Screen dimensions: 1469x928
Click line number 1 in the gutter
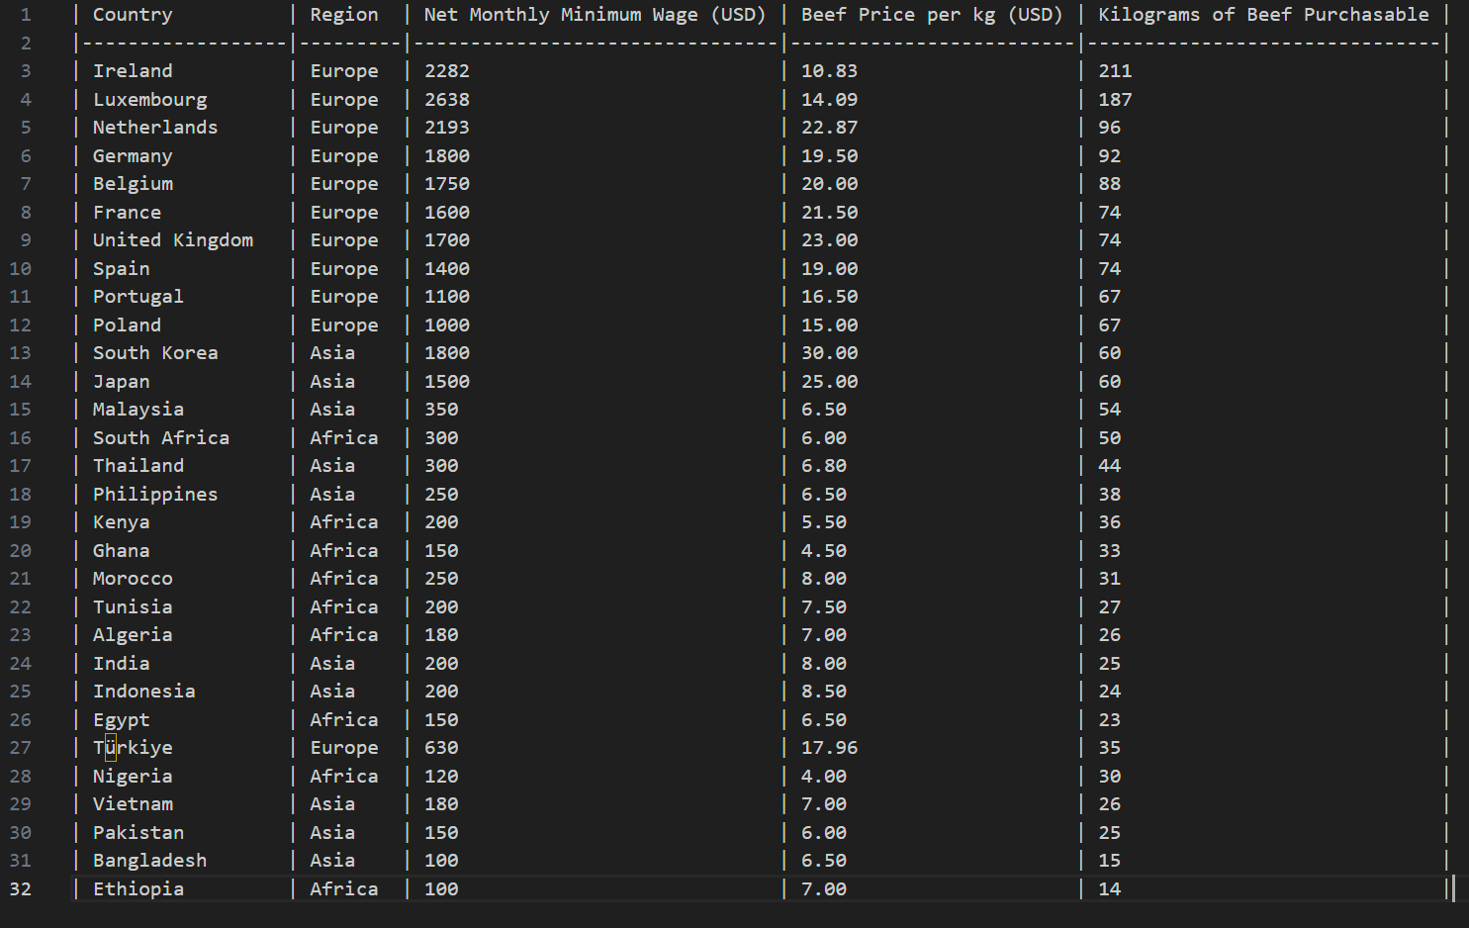pos(25,15)
